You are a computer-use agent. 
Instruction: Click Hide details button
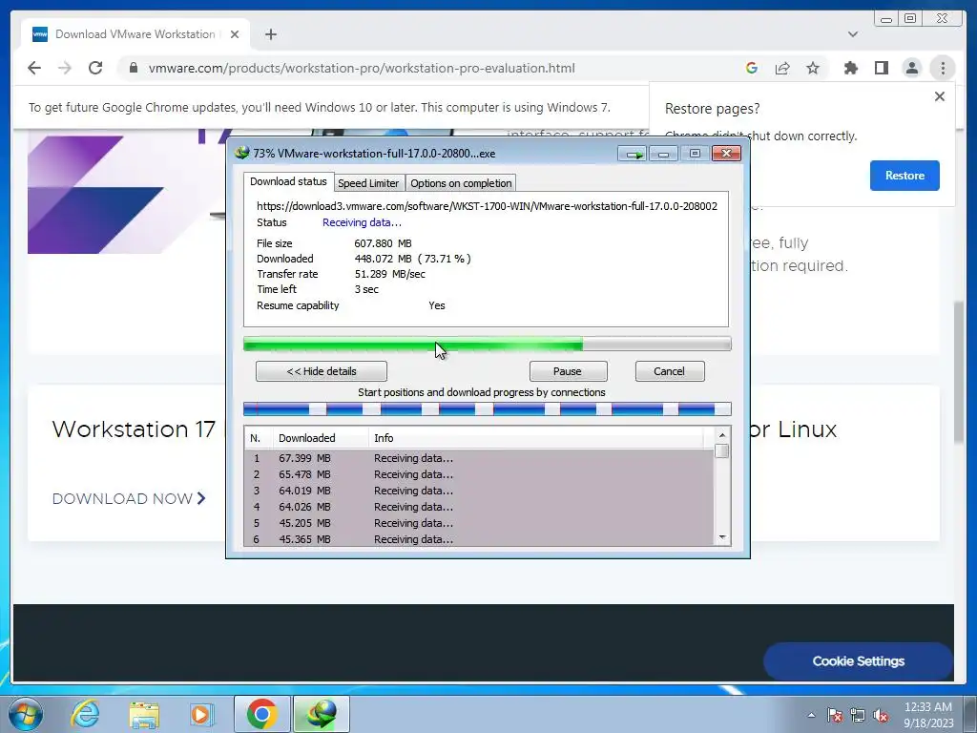point(322,371)
